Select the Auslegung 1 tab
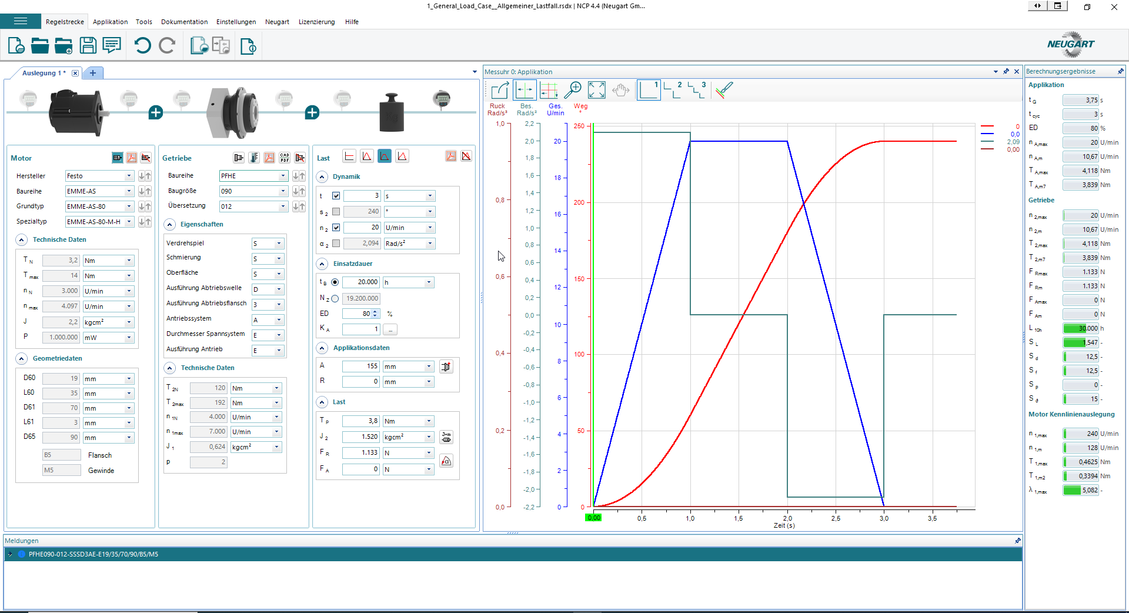Screen dimensions: 1129x613 [x=44, y=73]
